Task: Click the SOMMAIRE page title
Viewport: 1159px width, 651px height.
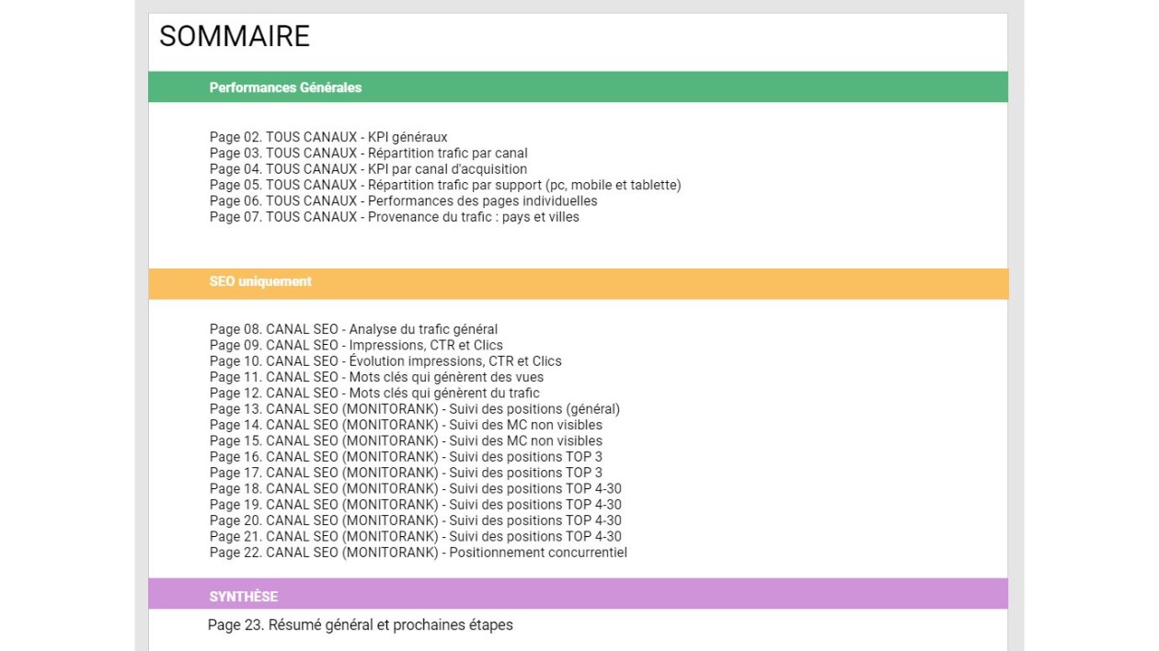Action: pyautogui.click(x=235, y=37)
